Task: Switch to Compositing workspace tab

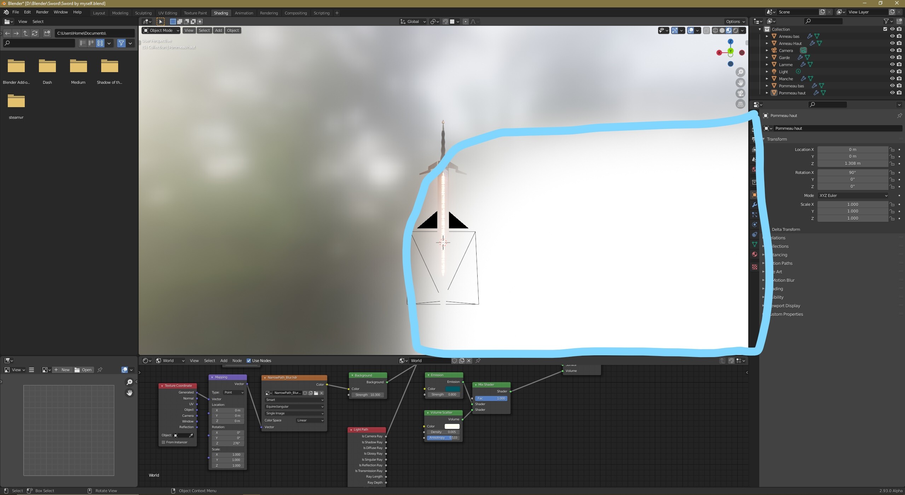Action: pos(296,13)
